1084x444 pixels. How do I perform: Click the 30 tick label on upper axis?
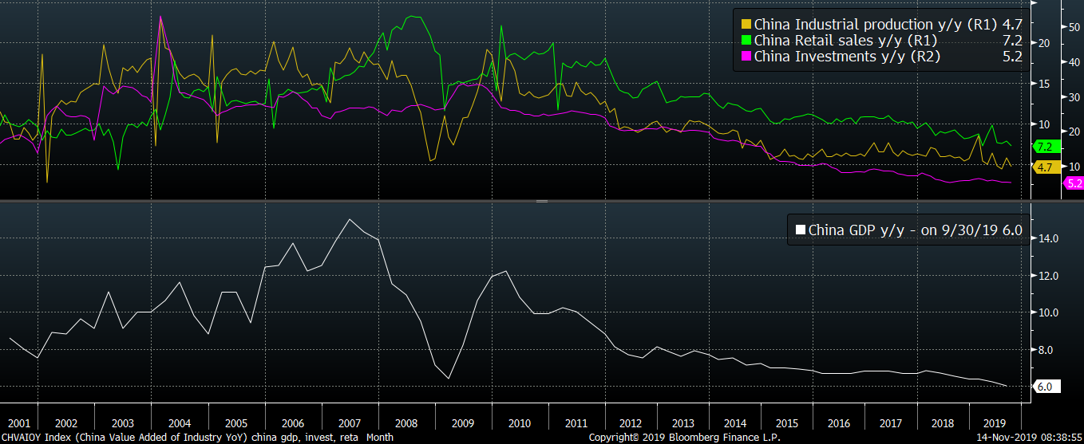(x=1074, y=96)
